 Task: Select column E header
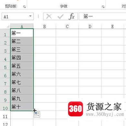[112, 26]
